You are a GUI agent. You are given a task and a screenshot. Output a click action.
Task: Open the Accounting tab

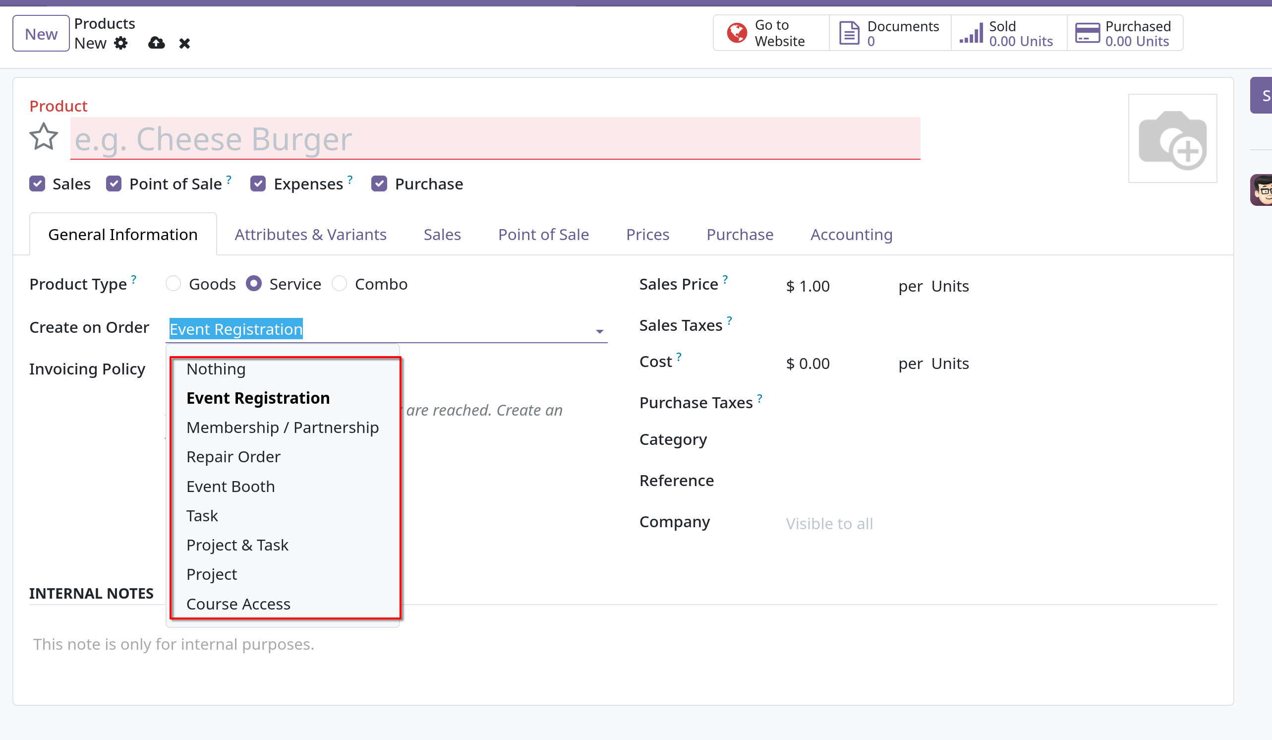pos(851,235)
